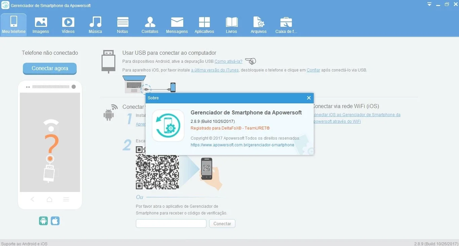Close the Sobre dialog

(x=309, y=98)
